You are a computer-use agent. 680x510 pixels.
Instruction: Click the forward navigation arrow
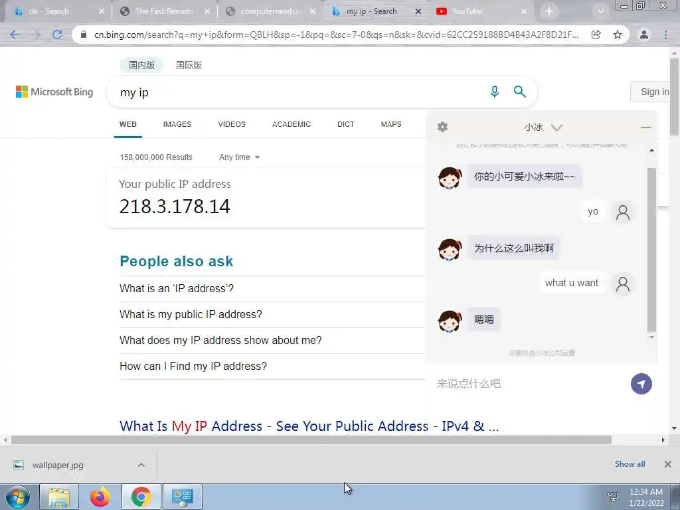(36, 35)
